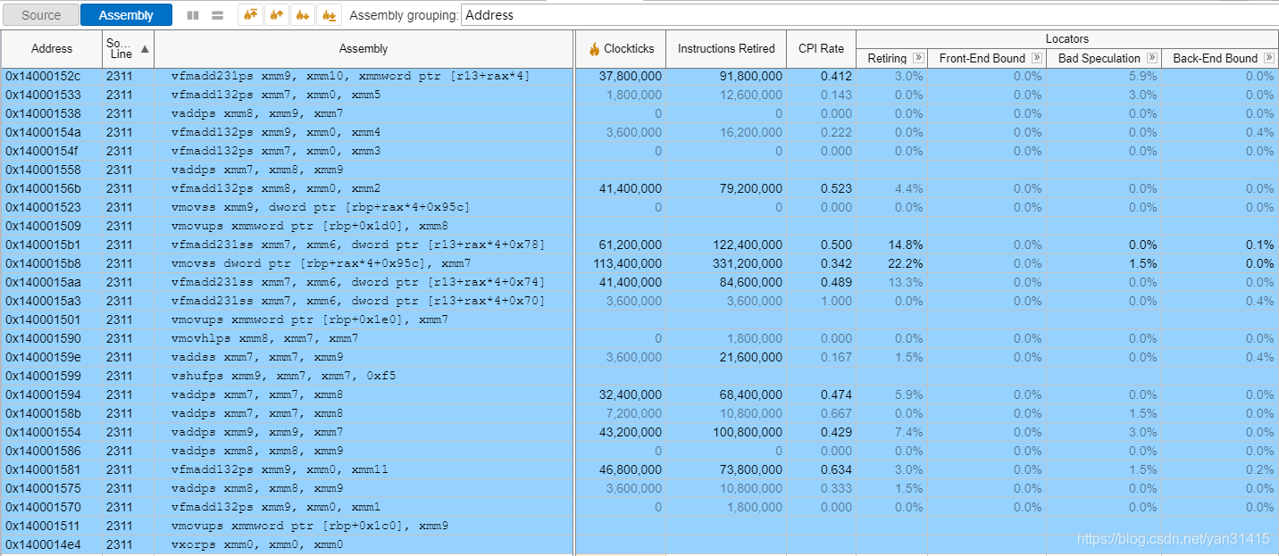Click Clockticks value 46,800,000
The image size is (1279, 556).
coord(631,469)
